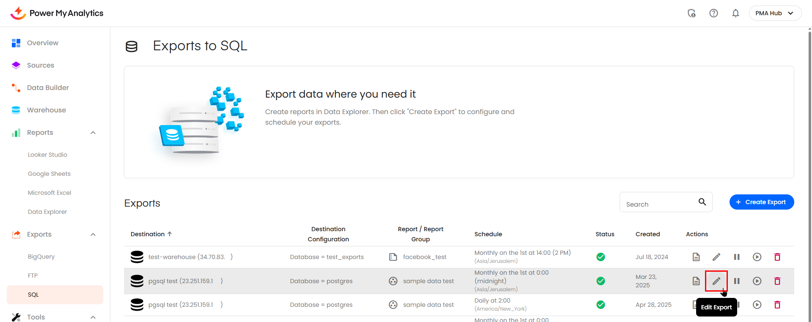Pause the Monthly midnight pgsql test export
Screen dimensions: 812x322
736,281
